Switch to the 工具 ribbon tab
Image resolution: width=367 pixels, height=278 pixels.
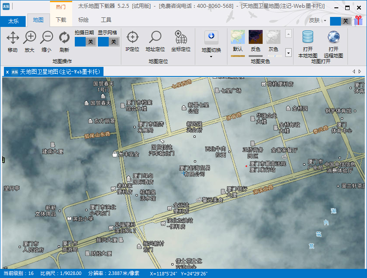point(106,20)
